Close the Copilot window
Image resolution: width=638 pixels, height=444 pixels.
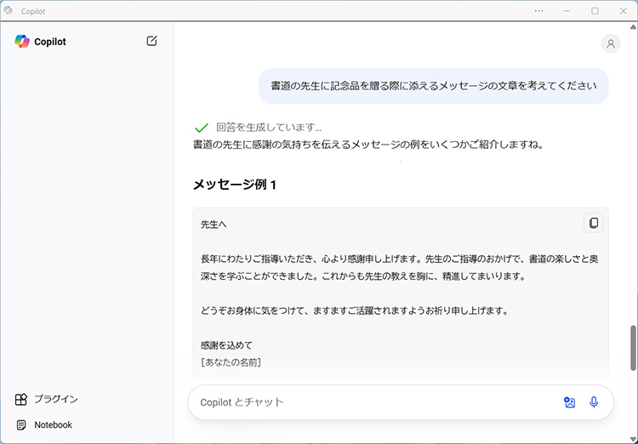[623, 11]
